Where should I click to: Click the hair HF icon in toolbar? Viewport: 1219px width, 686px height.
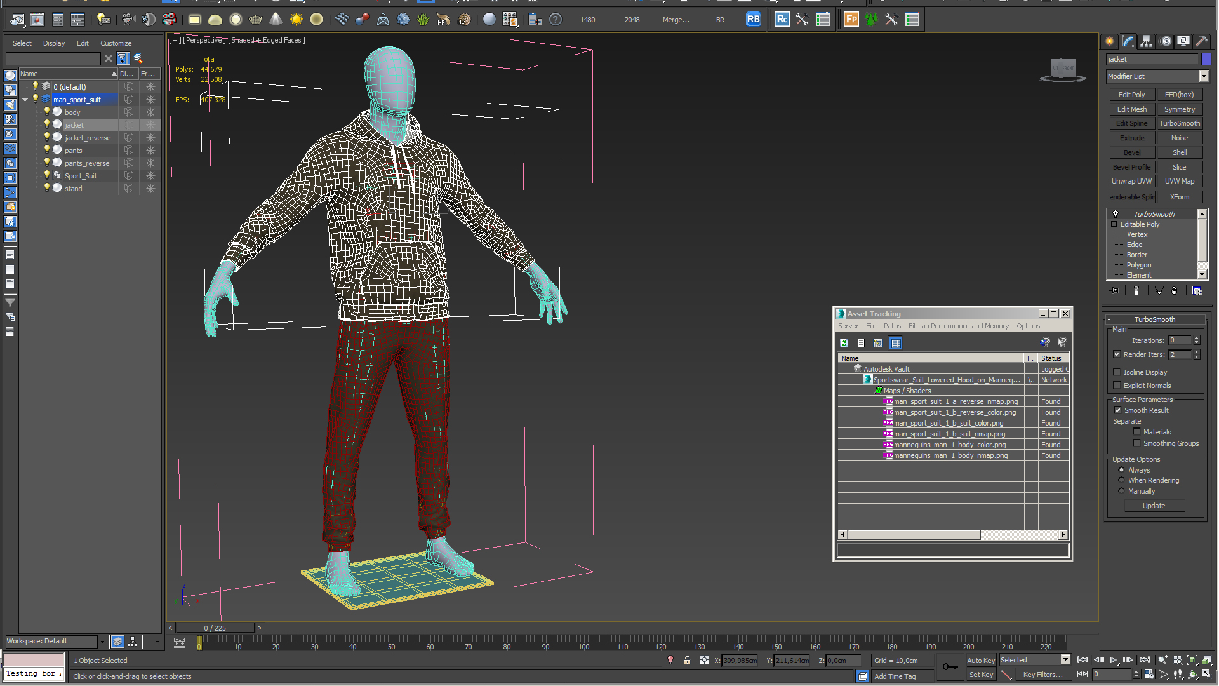(x=444, y=20)
